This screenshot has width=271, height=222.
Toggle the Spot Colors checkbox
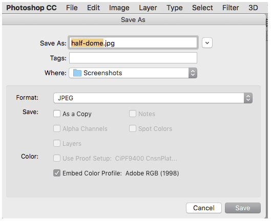click(x=133, y=129)
